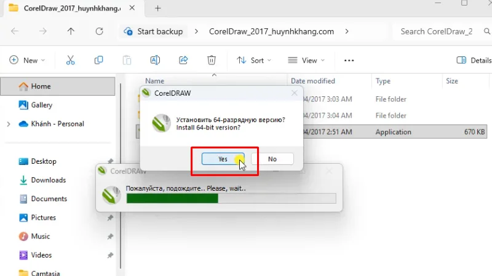Click Yes to install 64-bit version
Screen dimensions: 492x276
pyautogui.click(x=223, y=159)
